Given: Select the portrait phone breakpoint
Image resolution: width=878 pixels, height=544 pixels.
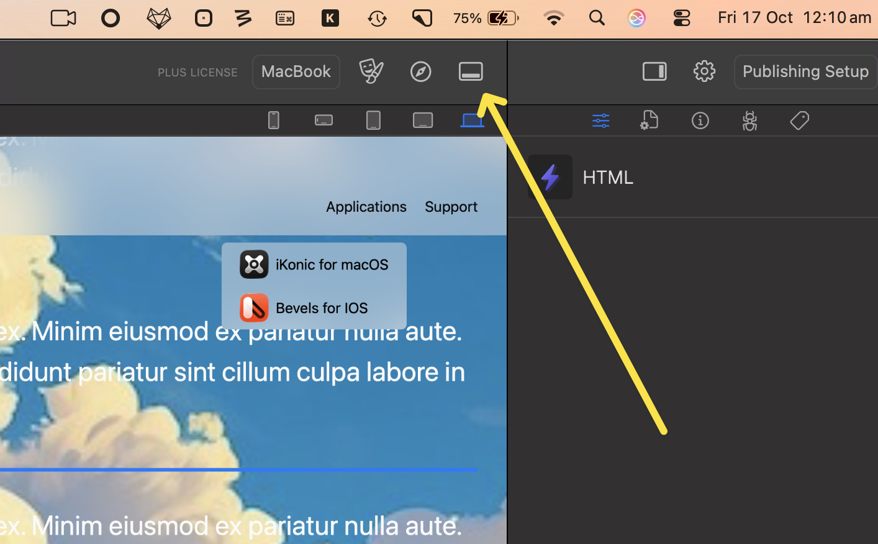Looking at the screenshot, I should tap(274, 120).
